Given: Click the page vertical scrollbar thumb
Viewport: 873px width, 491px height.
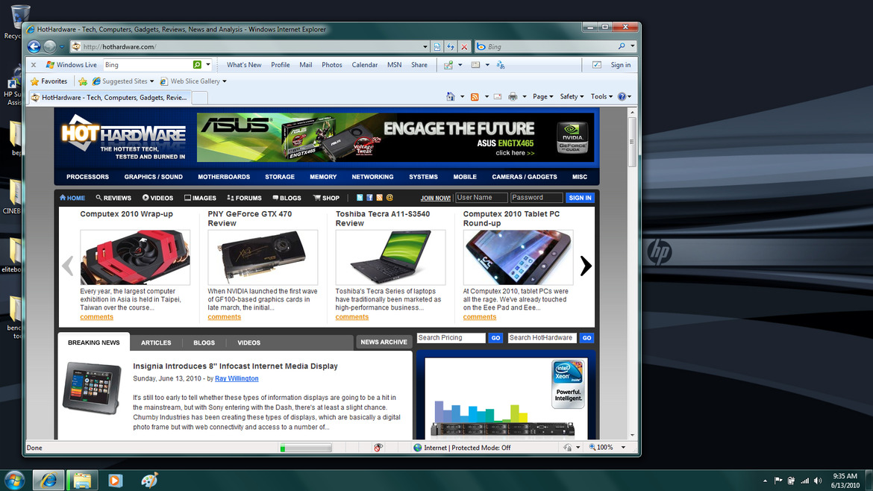Looking at the screenshot, I should pyautogui.click(x=632, y=141).
